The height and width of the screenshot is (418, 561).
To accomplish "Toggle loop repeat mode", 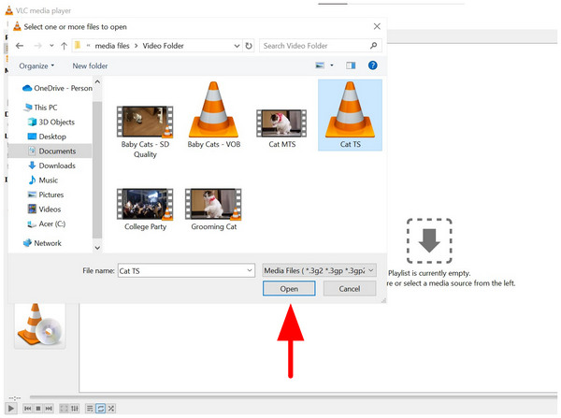I will 101,409.
